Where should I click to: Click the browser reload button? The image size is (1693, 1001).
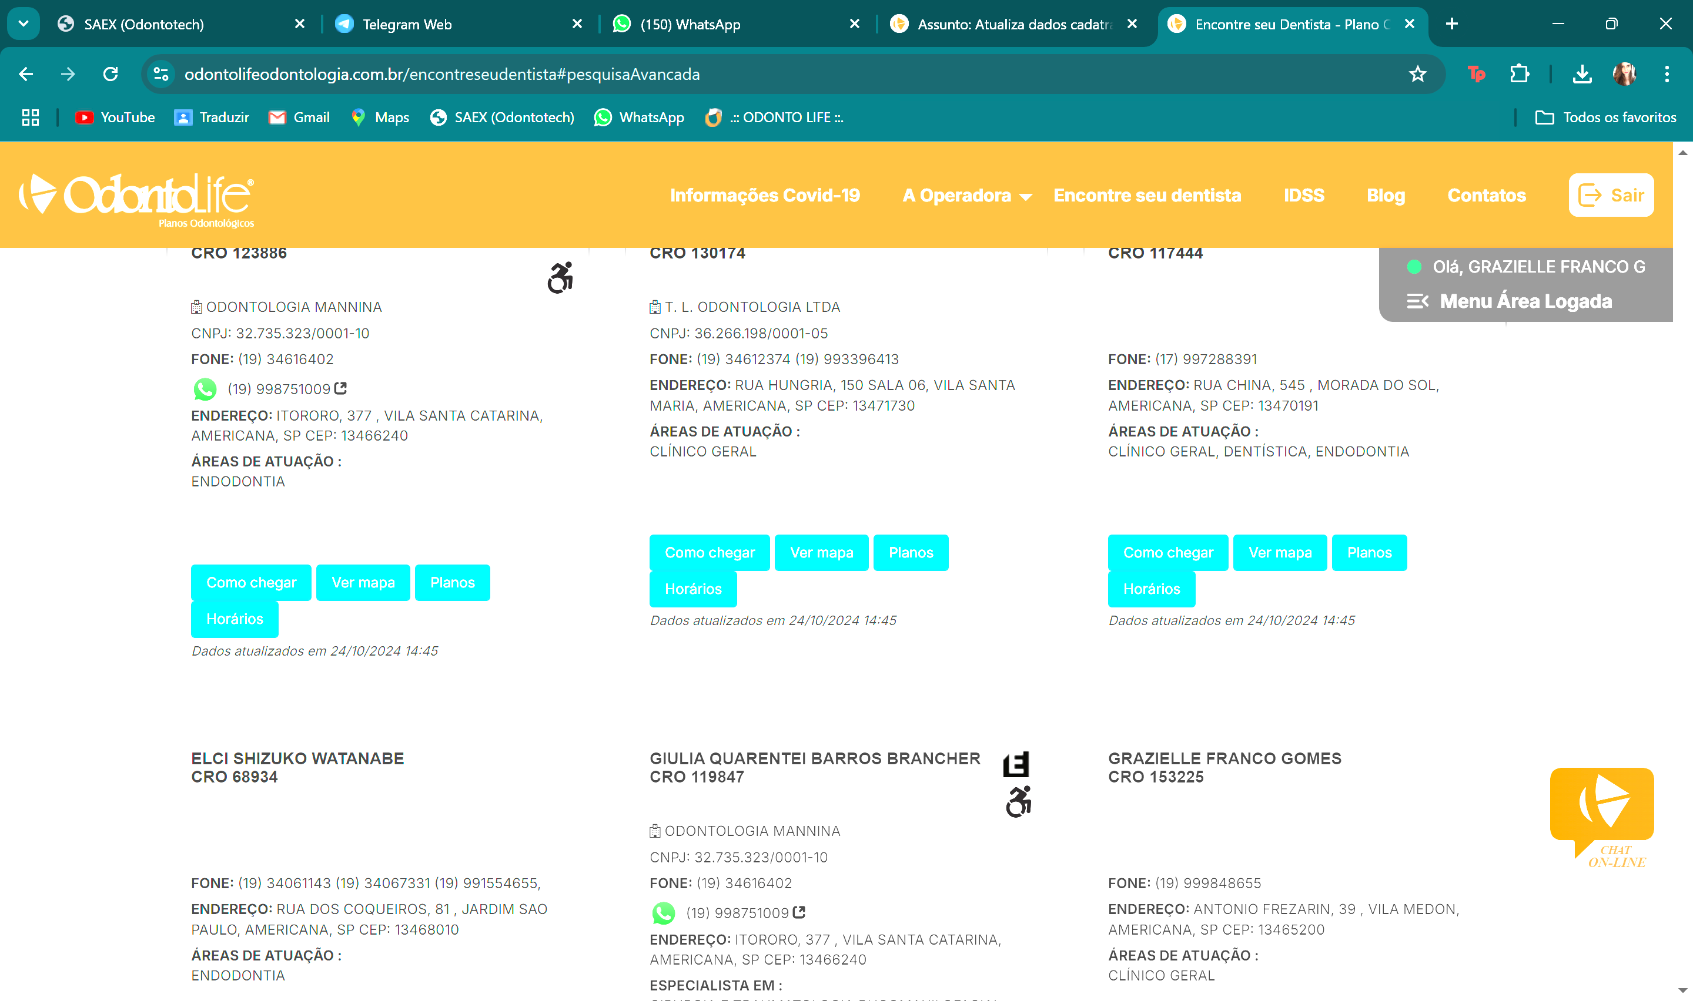click(111, 74)
